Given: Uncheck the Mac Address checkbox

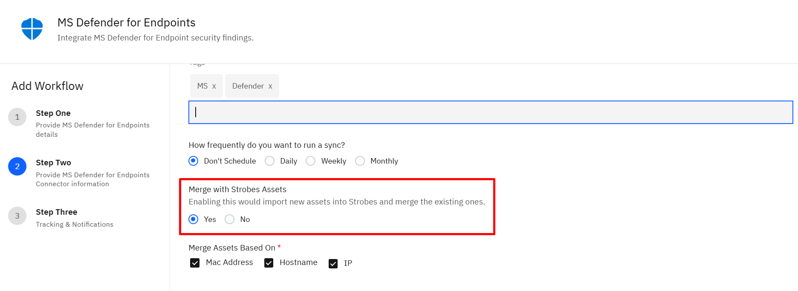Looking at the screenshot, I should click(x=195, y=263).
